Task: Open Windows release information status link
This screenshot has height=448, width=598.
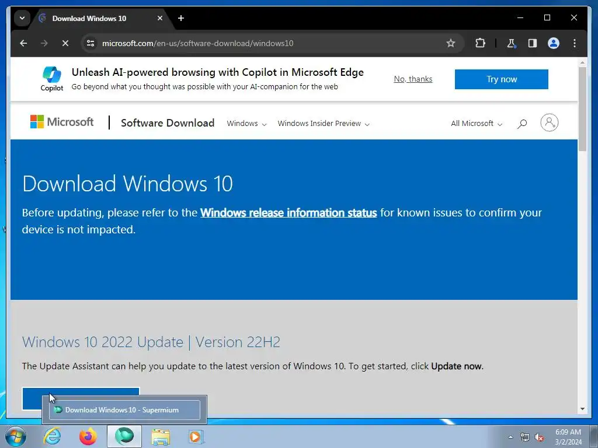Action: 288,212
